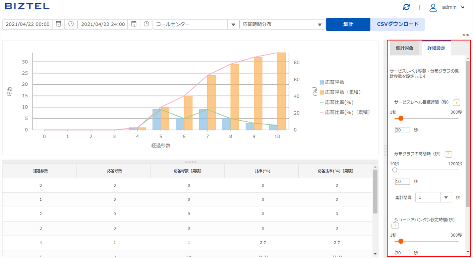Focus the 分布グラフの時間軸 seconds input showing 10
The width and height of the screenshot is (473, 258).
coord(402,181)
